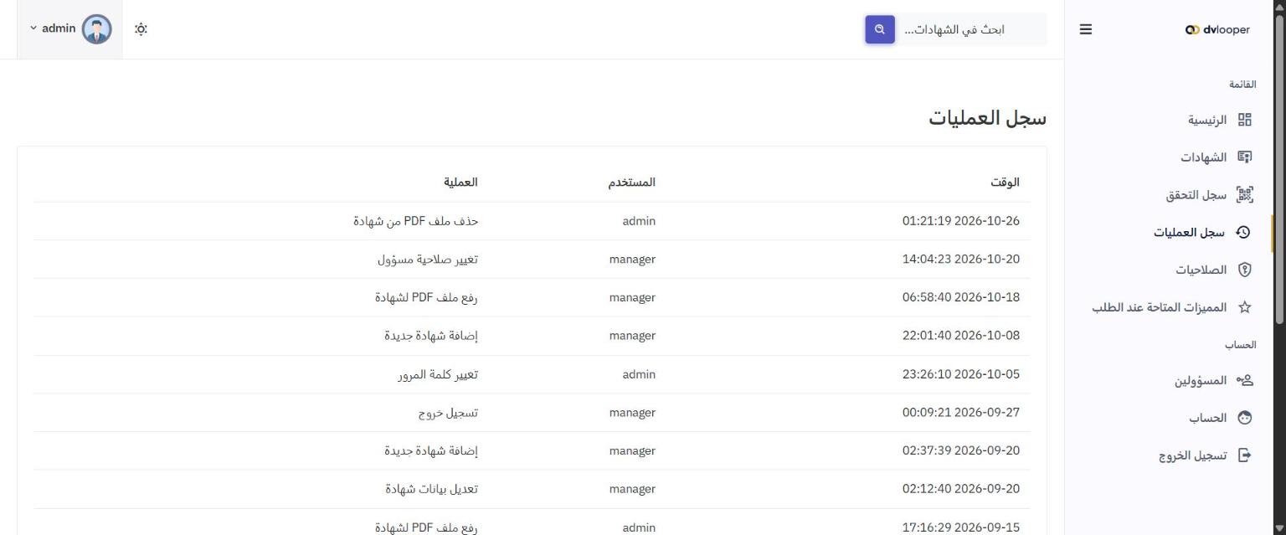
Task: Click the تسجيل الخروج logout icon
Action: 1245,455
